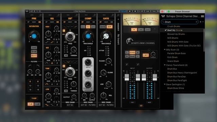The image size is (217, 122).
Task: Click the minus icon beside preset search
Action: [x=203, y=22]
